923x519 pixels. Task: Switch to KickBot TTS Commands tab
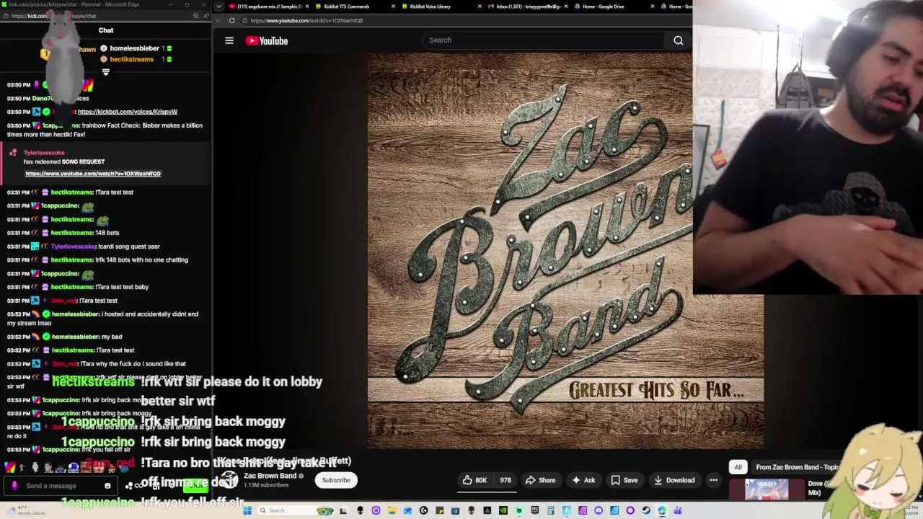click(x=346, y=6)
